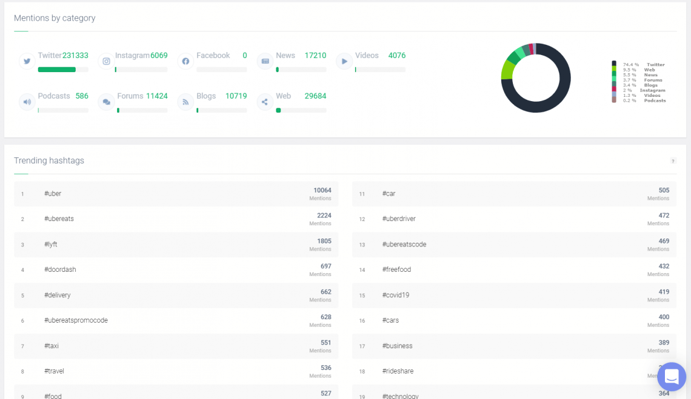Click the #lyft trending hashtag
Image resolution: width=691 pixels, height=399 pixels.
[x=51, y=245]
